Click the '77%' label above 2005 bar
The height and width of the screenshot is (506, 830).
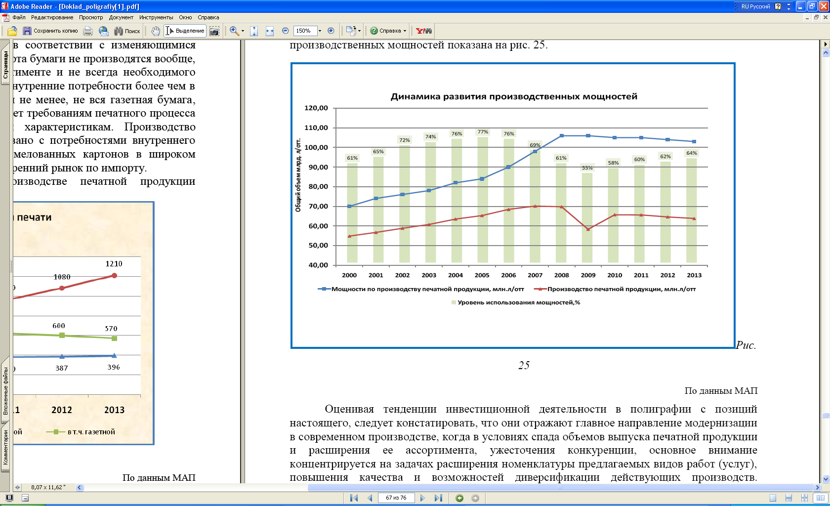(483, 132)
